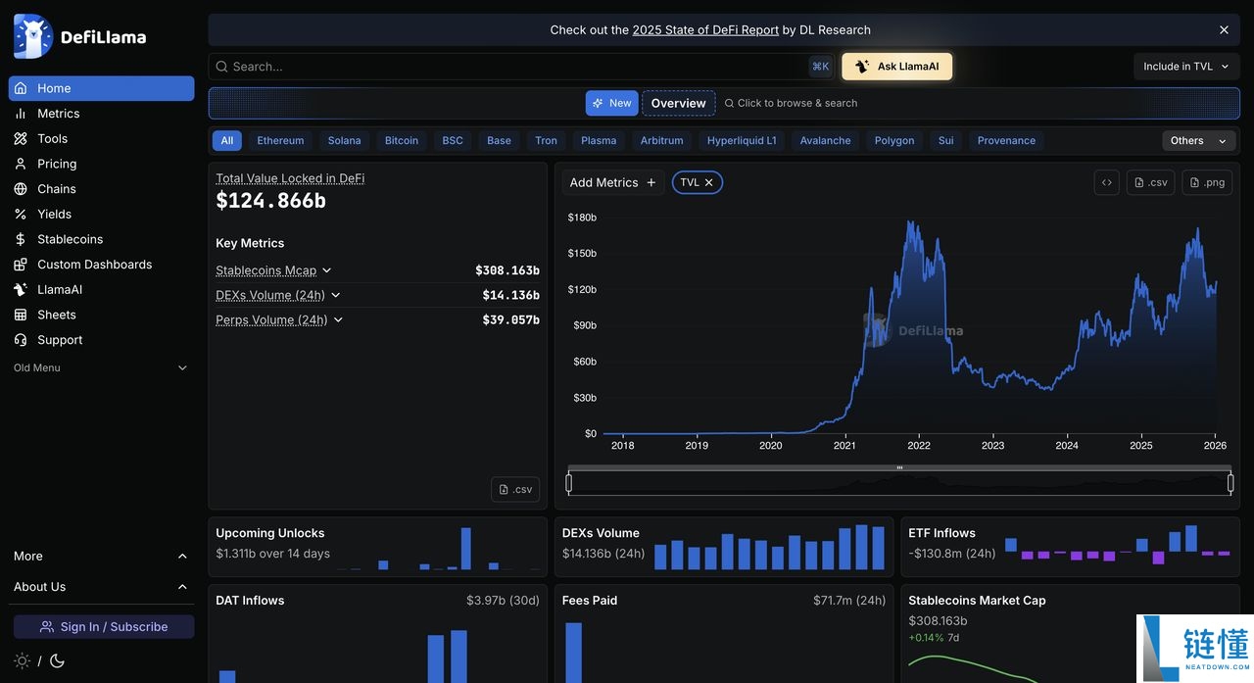
Task: Click the ⌘K shortcut badge
Action: 820,67
